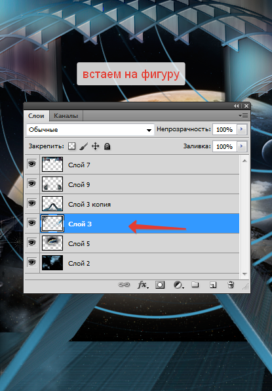Hide layer Слой 7 with eye icon

32,164
